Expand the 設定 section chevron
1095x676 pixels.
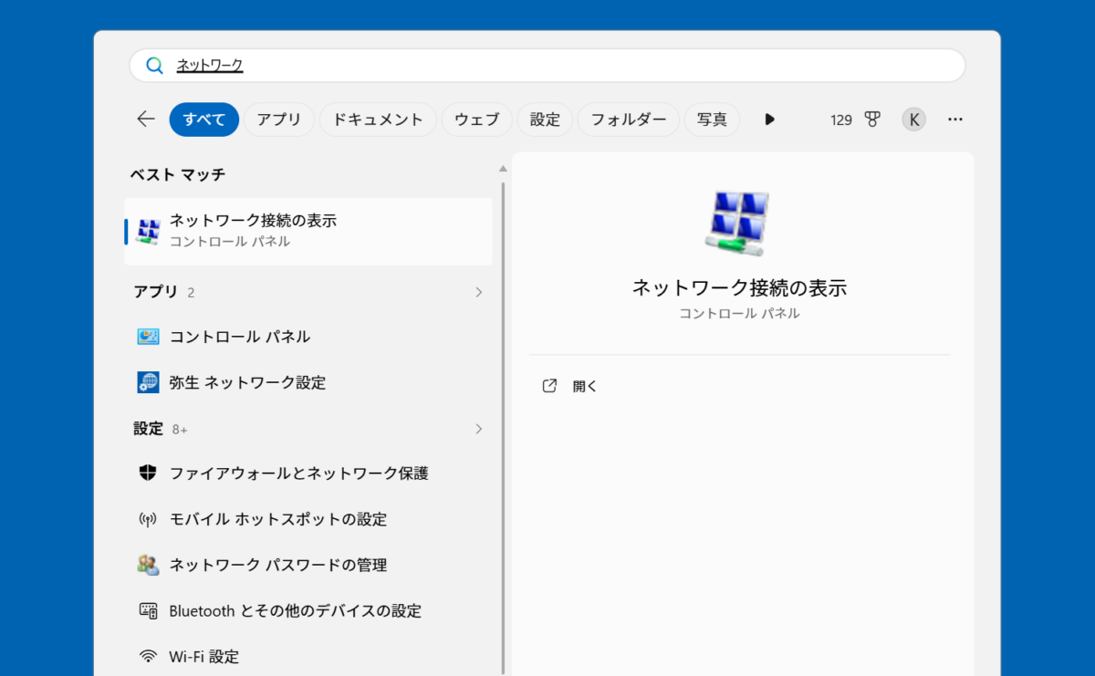[x=479, y=429]
